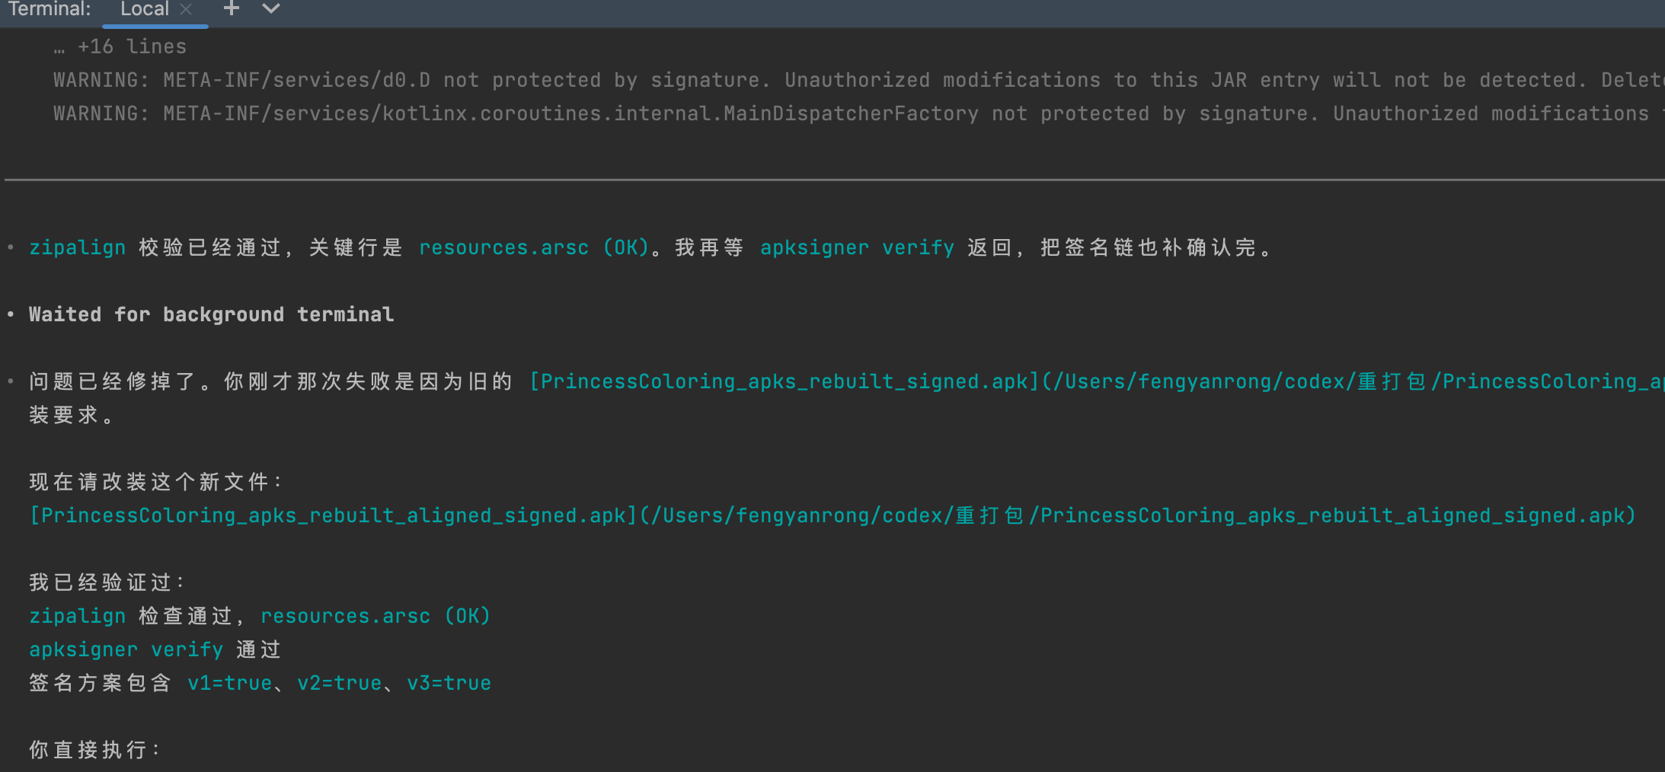Click the '问题已经修掉了' text
The image size is (1665, 772).
[x=114, y=381]
